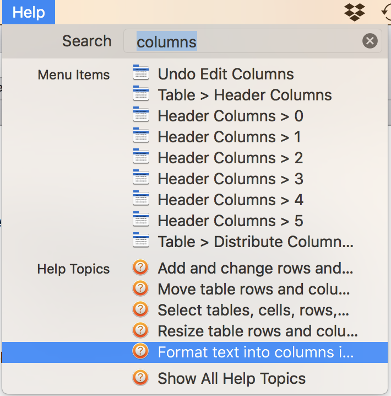Open Resize table rows and columns topic
Image resolution: width=391 pixels, height=396 pixels.
pos(257,331)
